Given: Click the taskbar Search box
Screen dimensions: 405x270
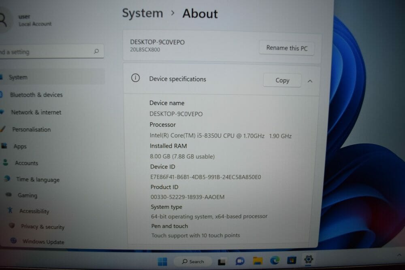Looking at the screenshot, I should click(193, 261).
